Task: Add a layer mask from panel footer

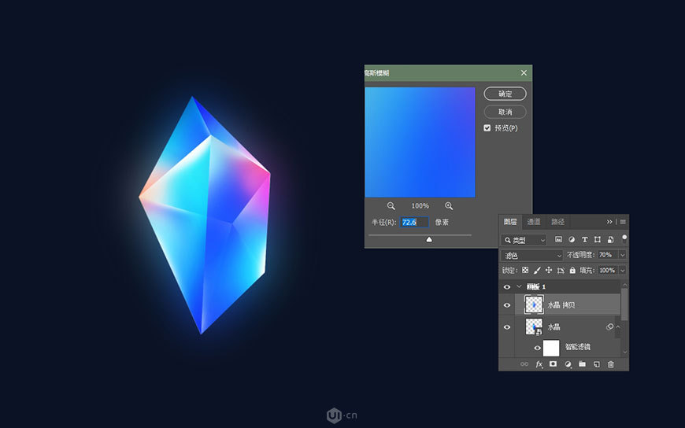Action: click(x=554, y=364)
